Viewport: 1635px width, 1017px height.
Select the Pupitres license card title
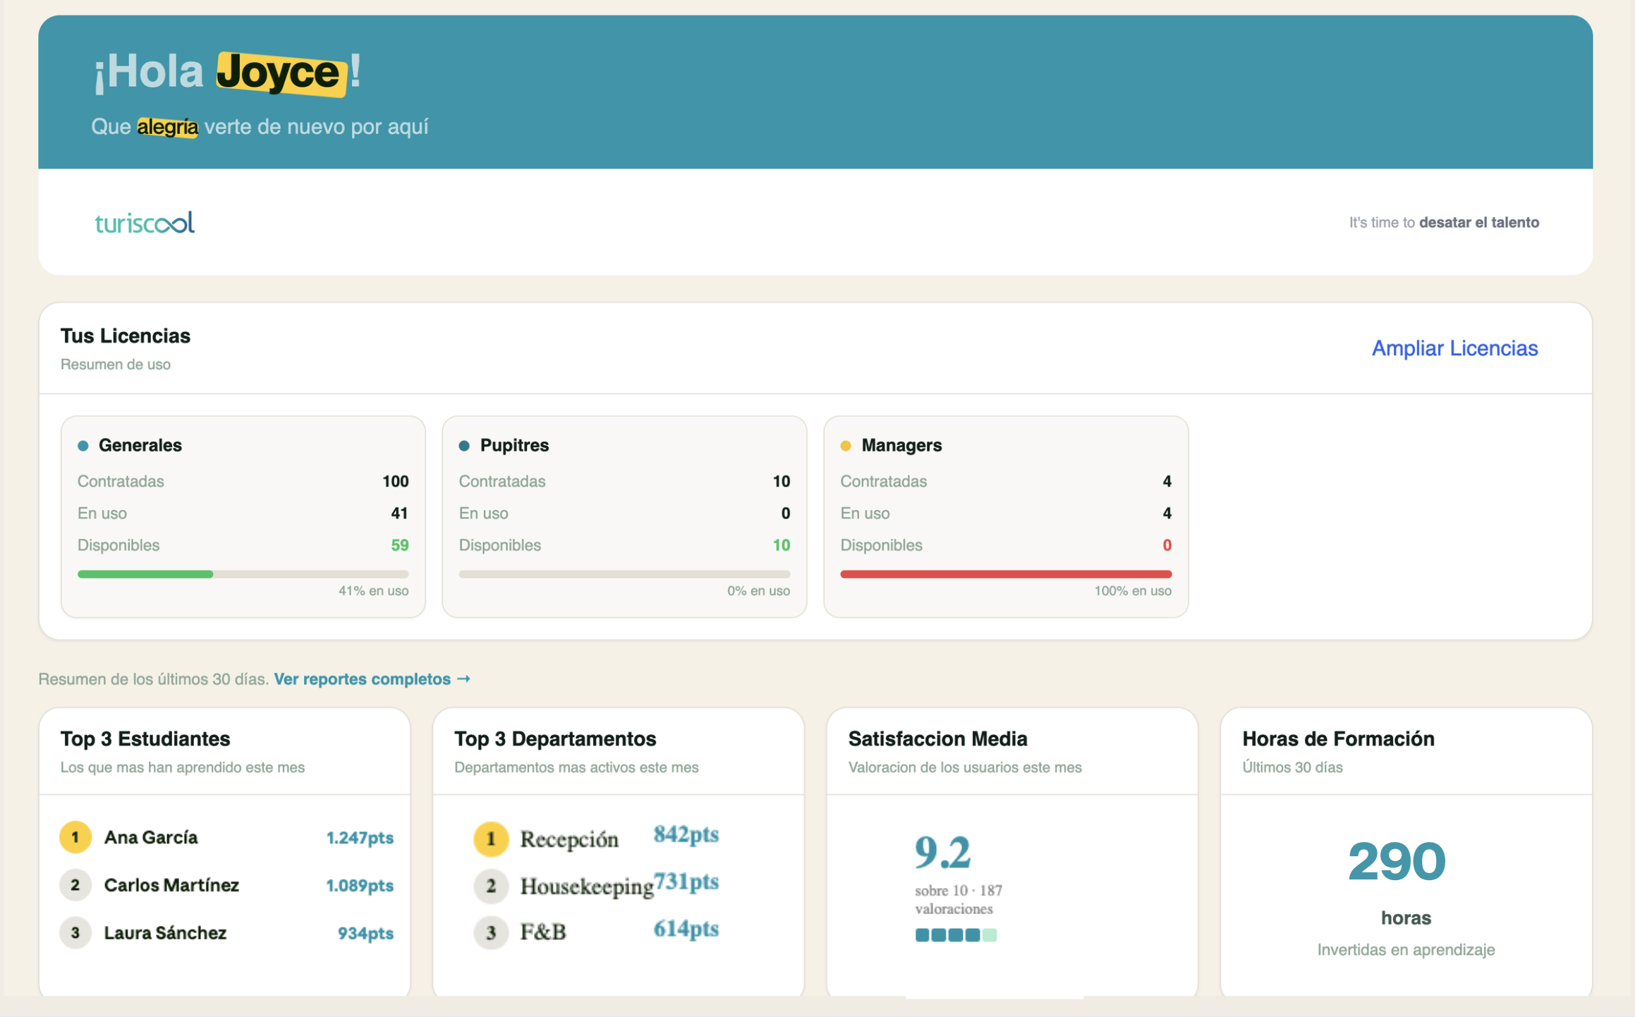[513, 445]
